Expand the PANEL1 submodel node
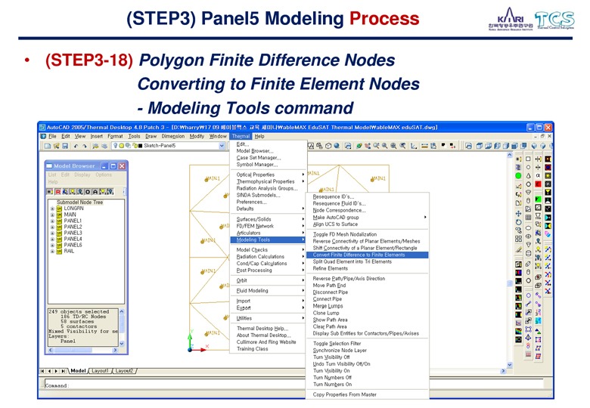 (52, 221)
